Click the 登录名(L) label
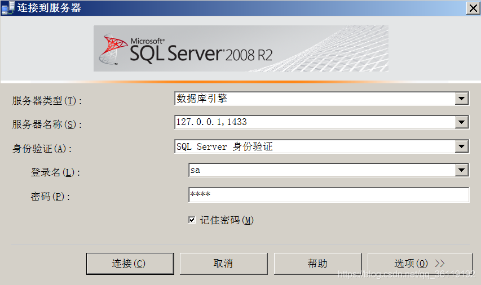This screenshot has width=481, height=285. [x=55, y=172]
